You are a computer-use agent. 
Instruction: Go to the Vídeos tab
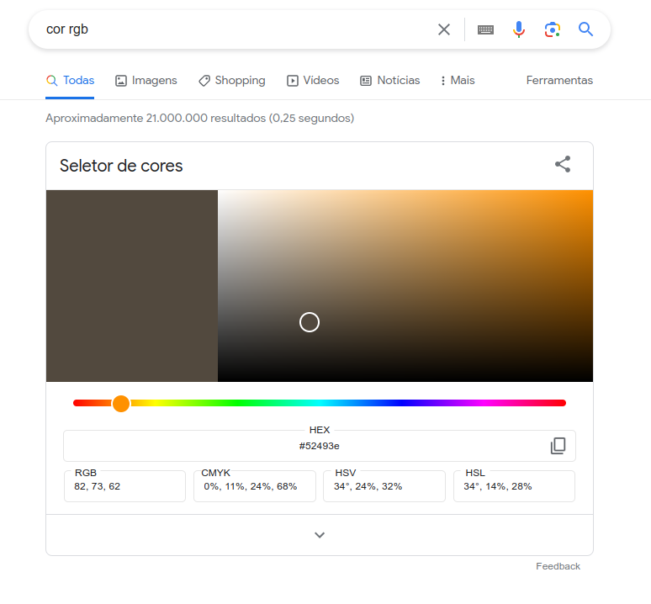pos(313,80)
